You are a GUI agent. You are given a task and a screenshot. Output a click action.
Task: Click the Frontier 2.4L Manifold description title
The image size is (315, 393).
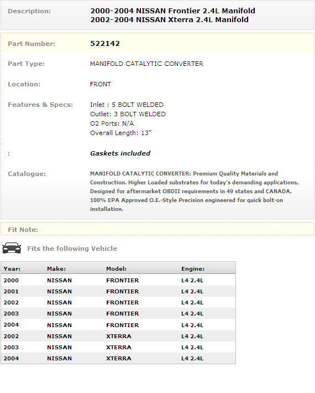tap(172, 11)
